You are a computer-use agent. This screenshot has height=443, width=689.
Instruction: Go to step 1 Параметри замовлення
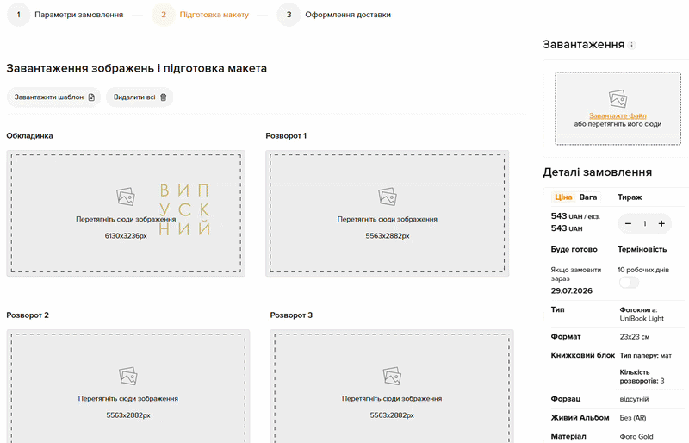[65, 15]
